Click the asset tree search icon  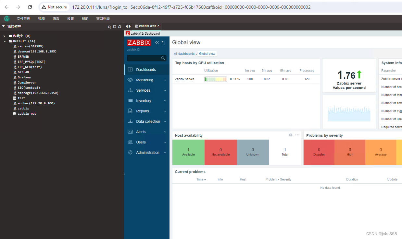tap(109, 27)
